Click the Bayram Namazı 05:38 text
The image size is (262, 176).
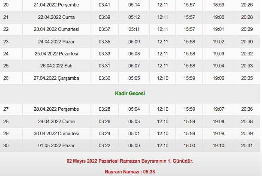pos(130,172)
